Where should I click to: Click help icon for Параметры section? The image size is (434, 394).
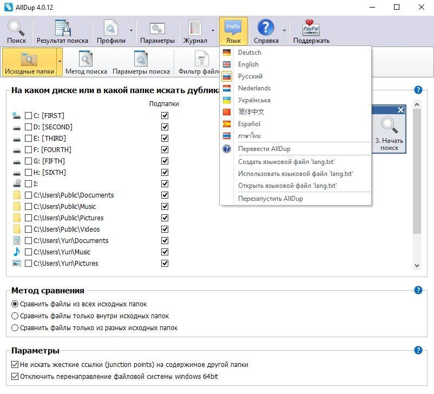point(418,350)
